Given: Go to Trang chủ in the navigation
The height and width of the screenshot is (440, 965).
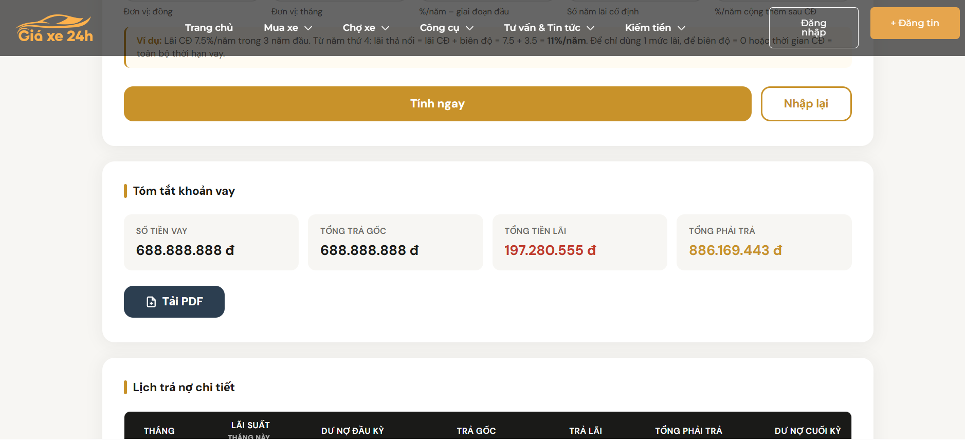Looking at the screenshot, I should (209, 28).
